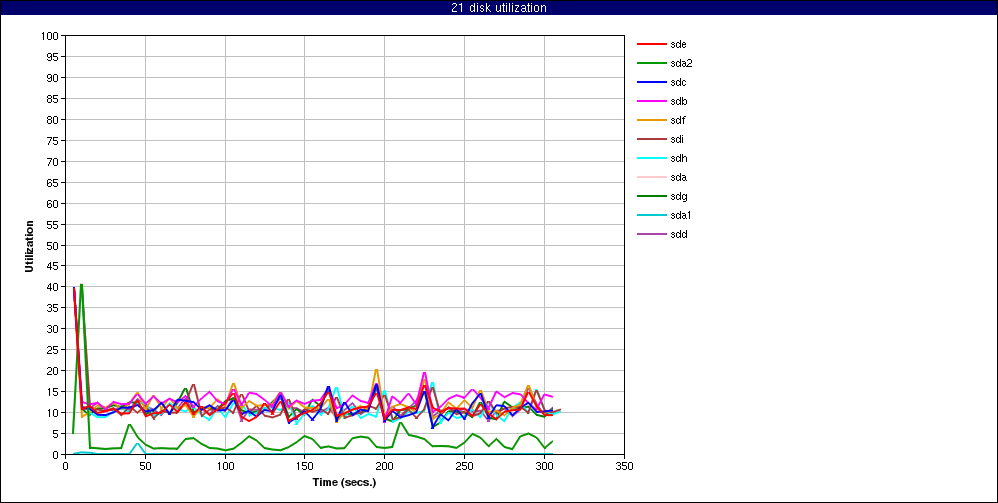Select the sdg legend label

(x=678, y=196)
